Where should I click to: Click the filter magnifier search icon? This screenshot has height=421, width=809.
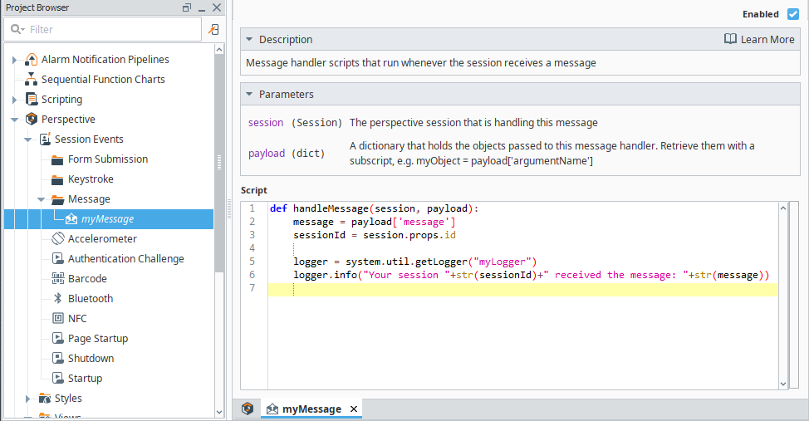point(17,29)
